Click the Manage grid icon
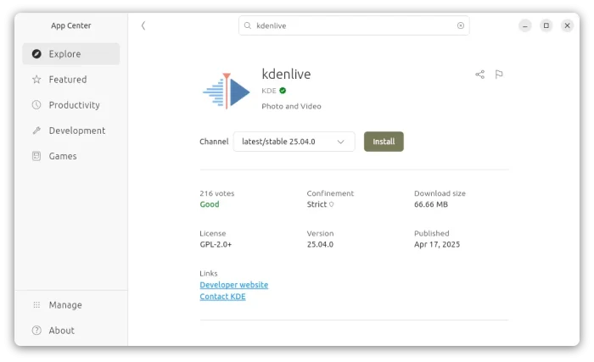The height and width of the screenshot is (362, 594). point(36,305)
